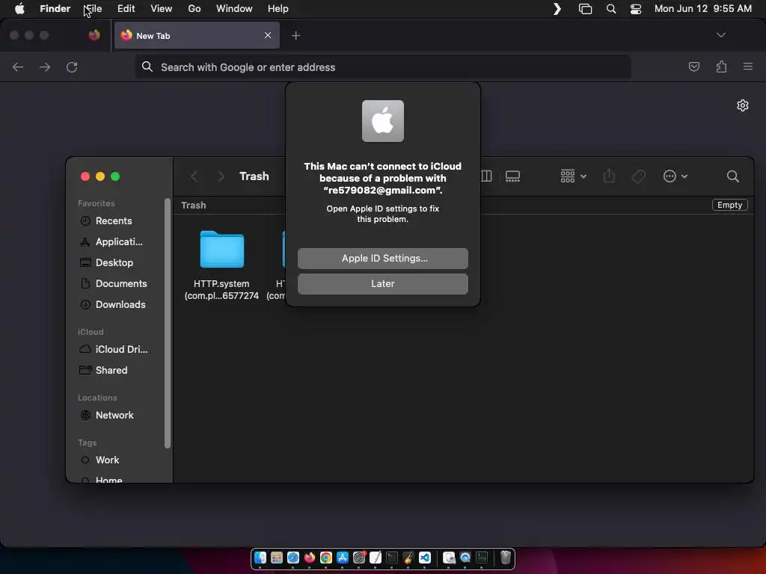Click the date and time in the menu bar
Screen dimensions: 766x574
(703, 8)
